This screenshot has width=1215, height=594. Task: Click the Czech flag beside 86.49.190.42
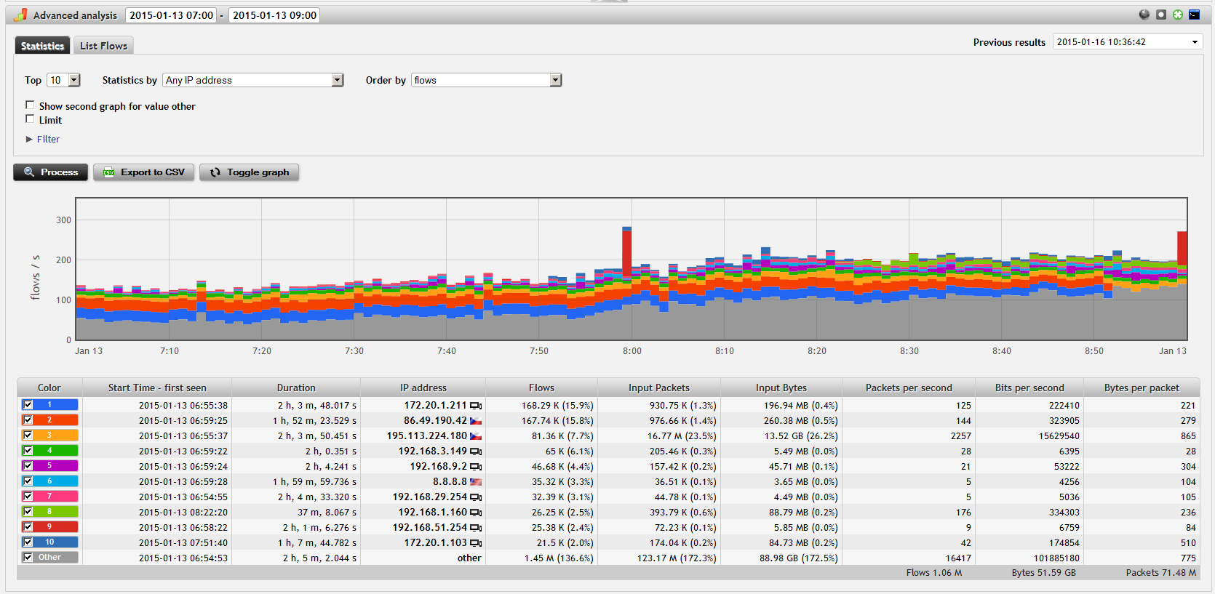(x=476, y=421)
